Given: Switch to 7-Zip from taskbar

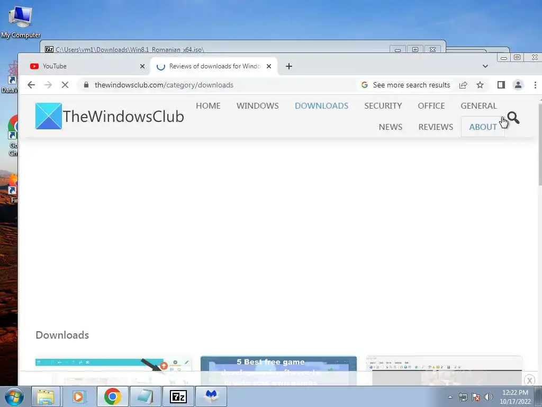Looking at the screenshot, I should 178,396.
